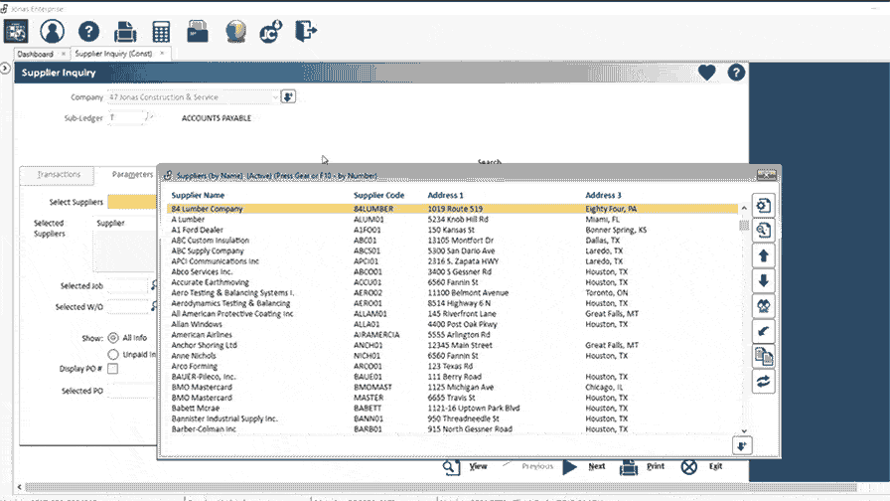Open the user profile icon
Viewport: 890px width, 501px height.
click(x=53, y=31)
